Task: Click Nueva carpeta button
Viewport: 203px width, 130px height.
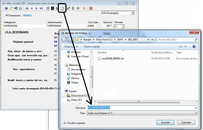Action: pos(92,47)
